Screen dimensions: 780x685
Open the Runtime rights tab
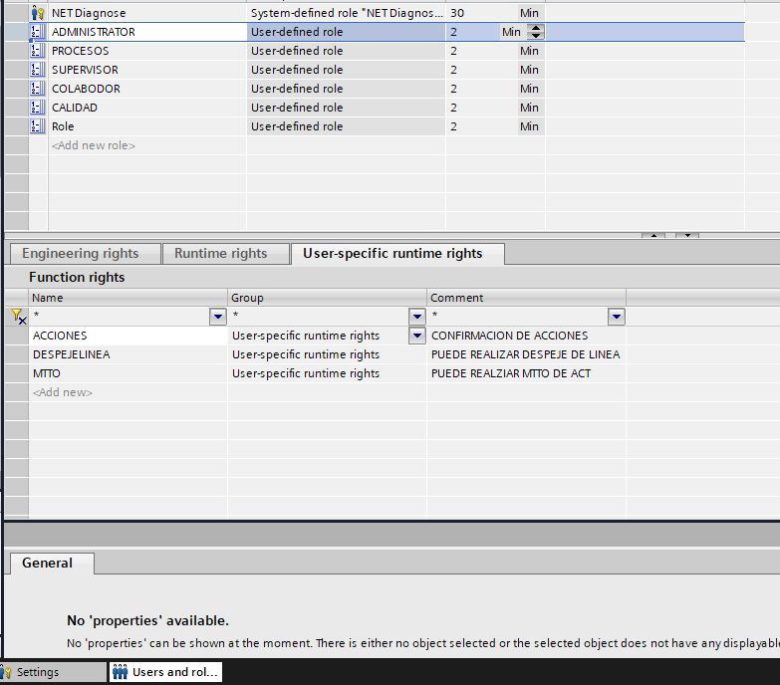click(x=226, y=254)
